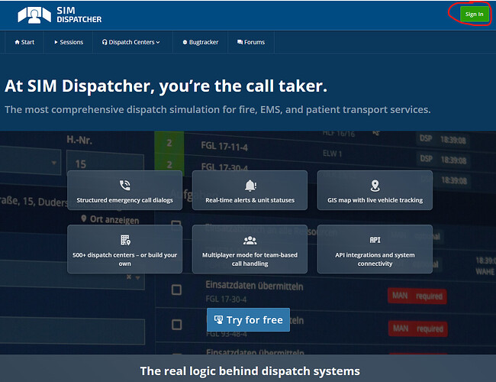The width and height of the screenshot is (496, 382).
Task: Click the phone icon for structured emergency call dialogs
Action: point(125,185)
